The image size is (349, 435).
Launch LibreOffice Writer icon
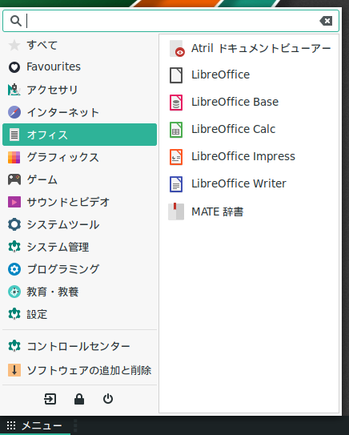click(x=176, y=184)
